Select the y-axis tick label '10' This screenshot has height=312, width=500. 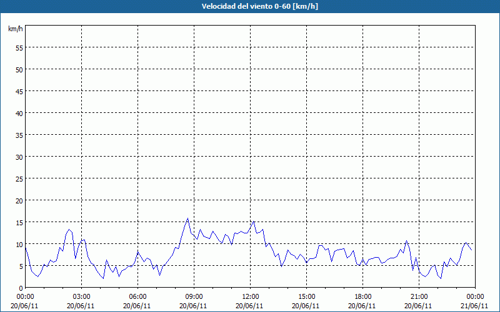pos(19,244)
